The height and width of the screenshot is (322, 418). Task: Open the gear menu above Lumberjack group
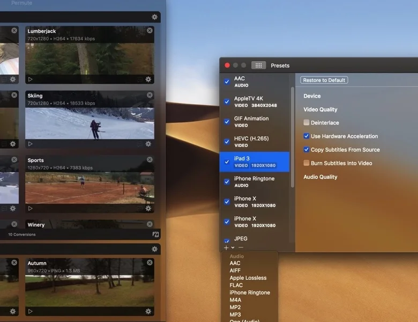point(155,17)
